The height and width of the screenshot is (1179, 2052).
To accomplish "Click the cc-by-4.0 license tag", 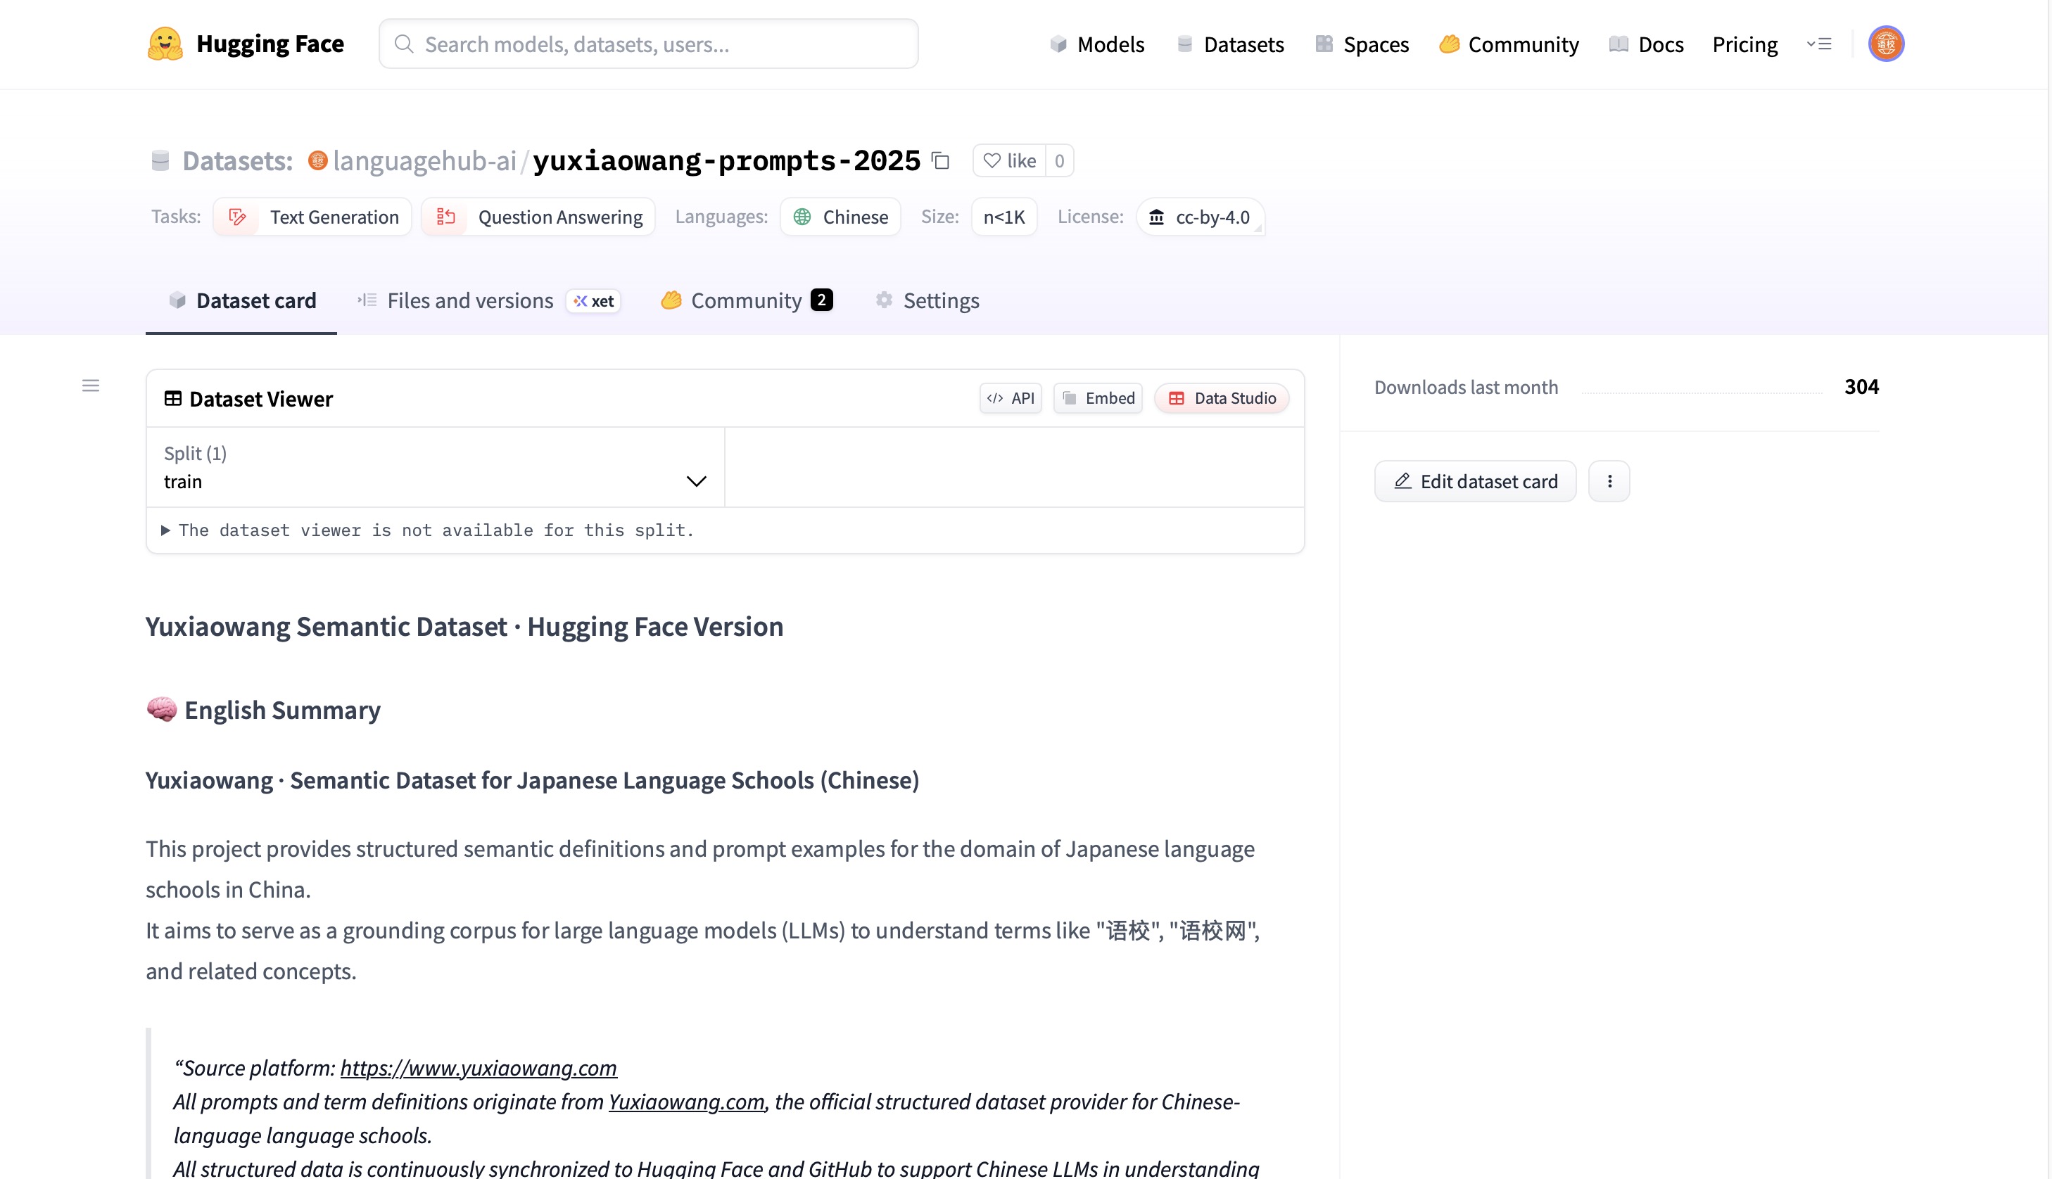I will point(1200,217).
